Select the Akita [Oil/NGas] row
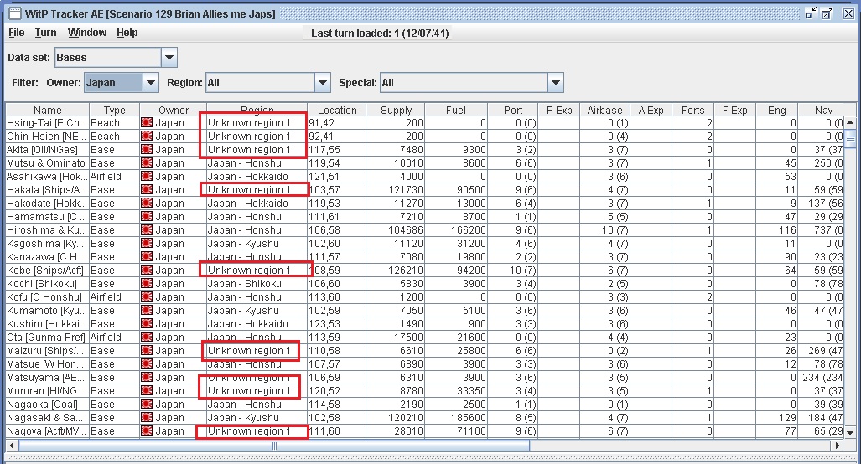 424,150
